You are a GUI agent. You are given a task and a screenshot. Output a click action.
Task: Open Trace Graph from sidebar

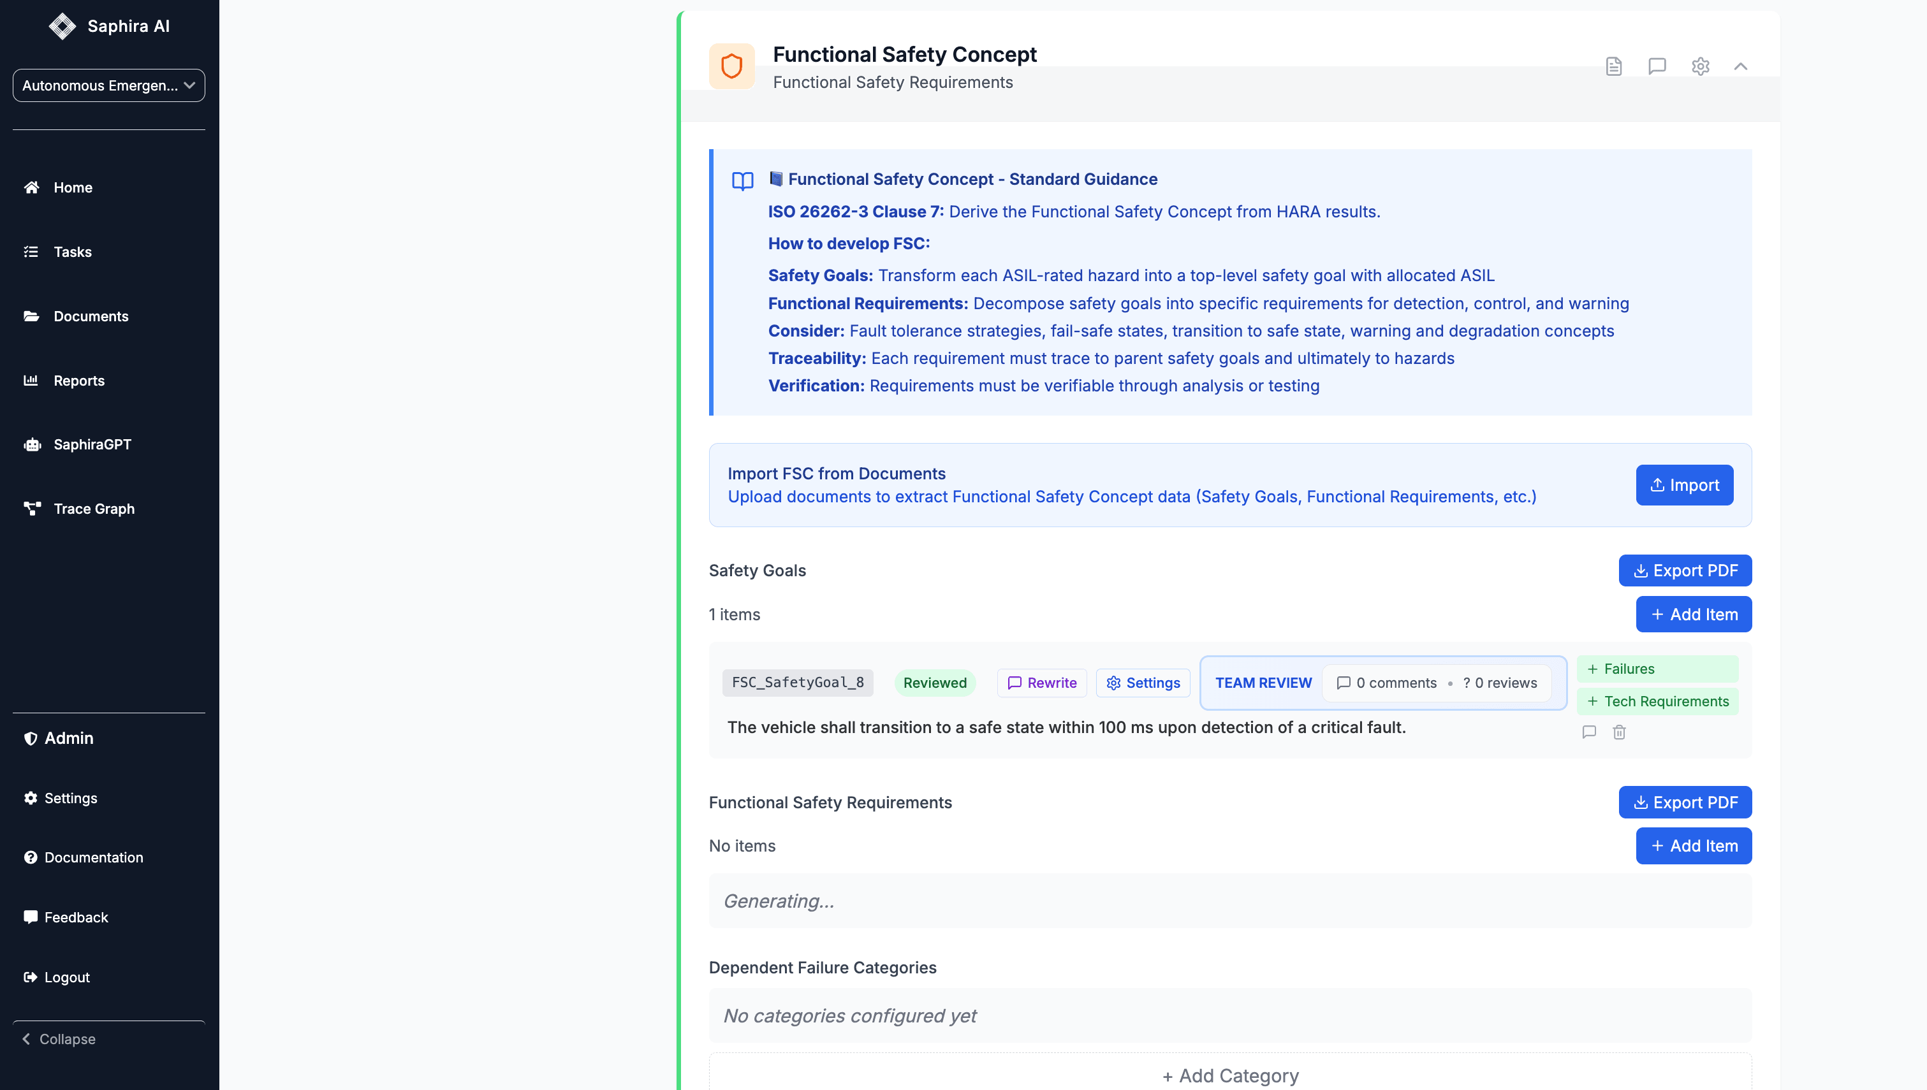(94, 508)
